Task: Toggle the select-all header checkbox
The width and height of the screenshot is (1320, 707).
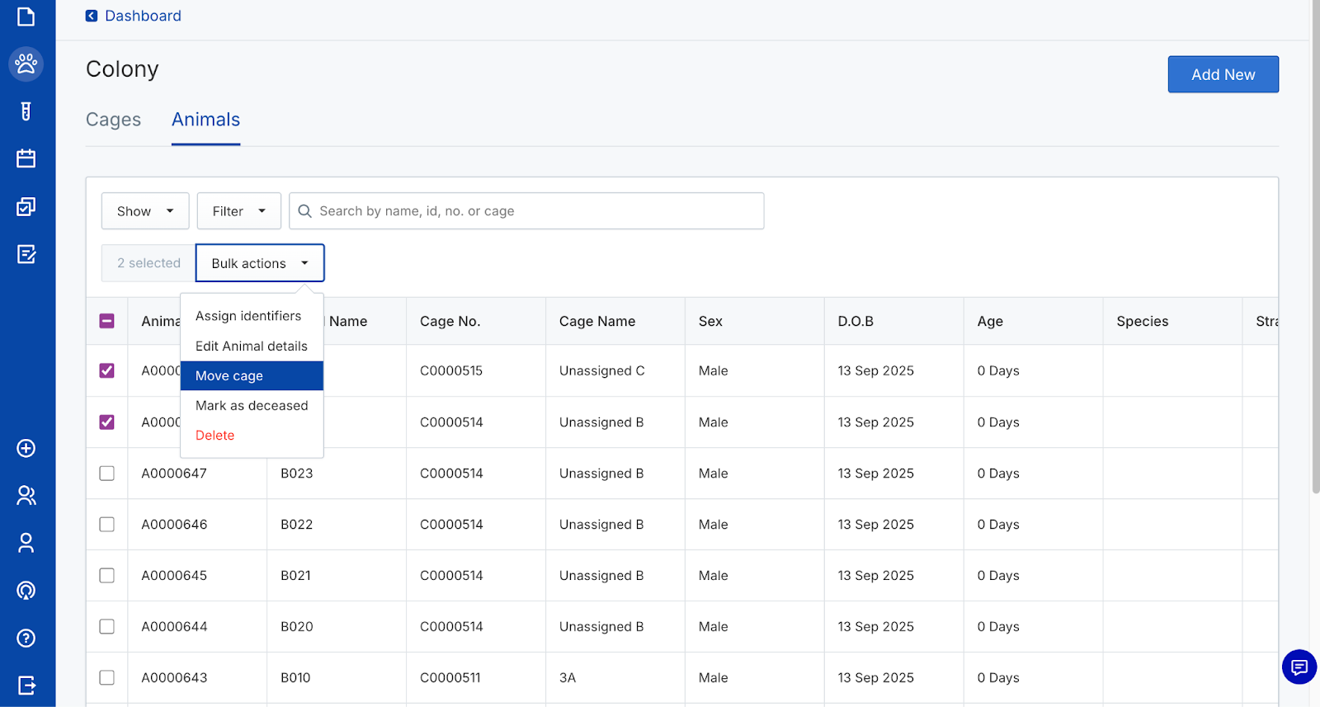Action: click(107, 321)
